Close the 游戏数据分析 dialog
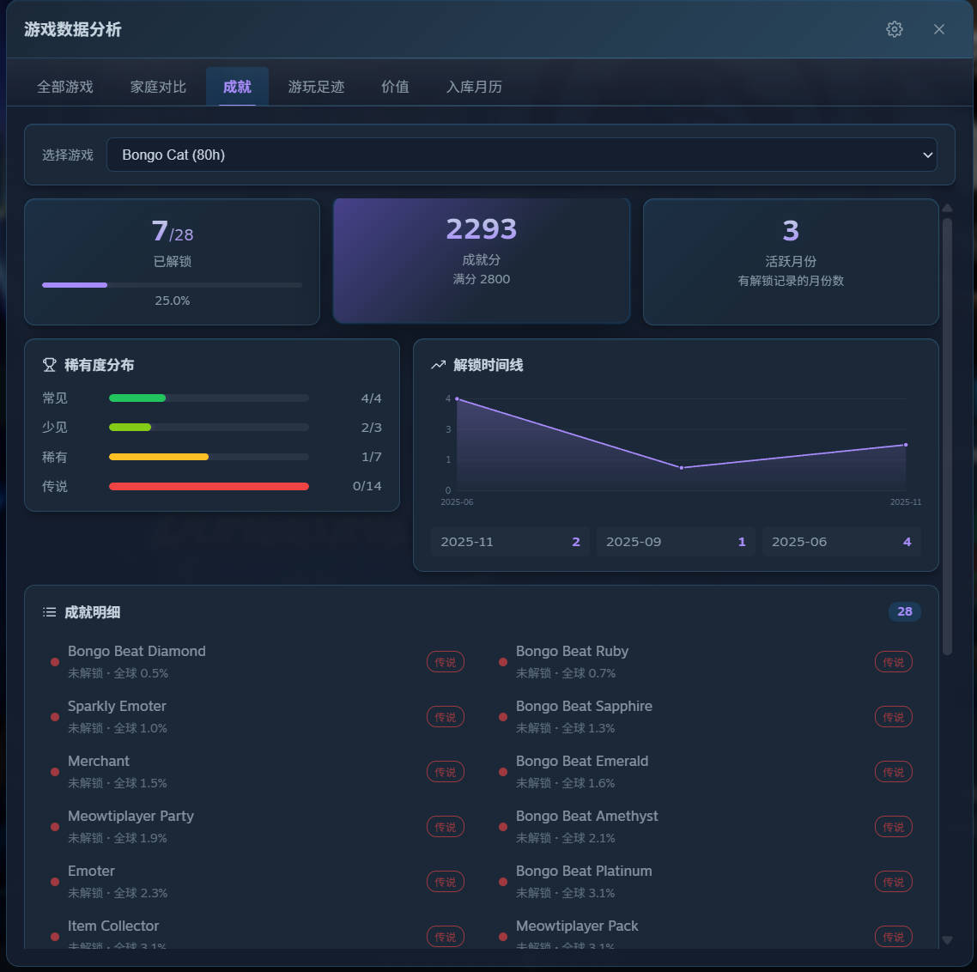This screenshot has height=972, width=977. point(939,29)
